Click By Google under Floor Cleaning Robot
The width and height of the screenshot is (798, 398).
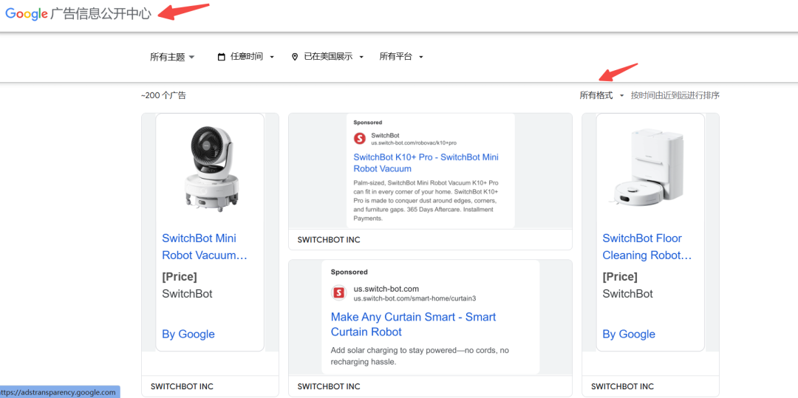[629, 334]
